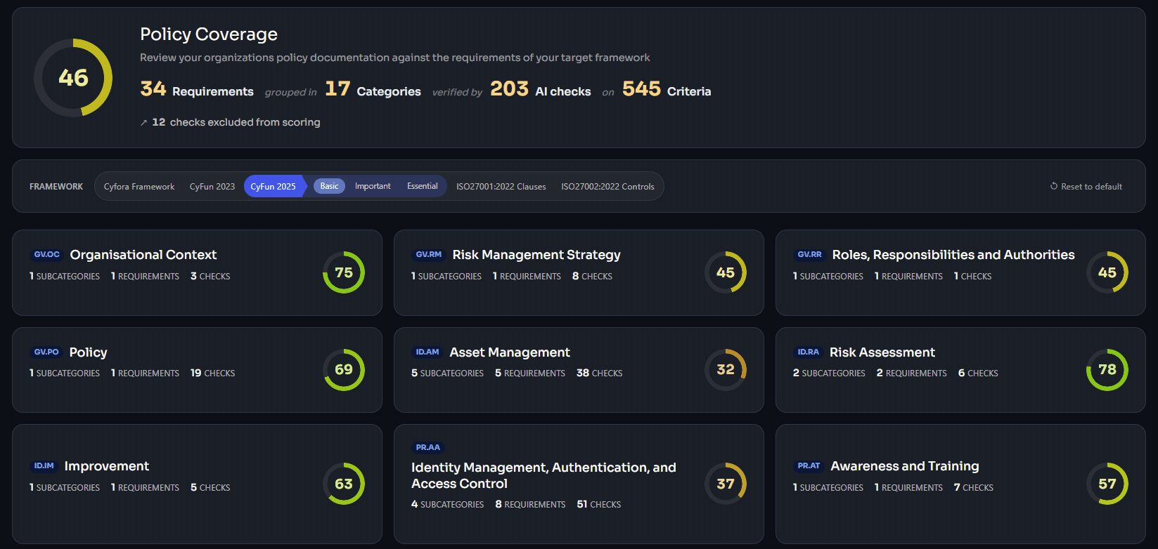Click the GV.OC category badge

click(x=47, y=255)
